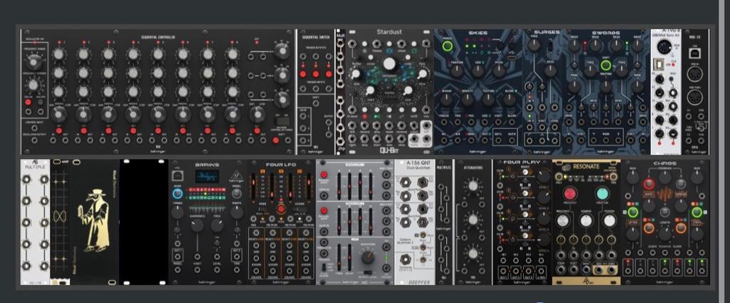
Task: Select the blank black panel
Action: [x=144, y=222]
